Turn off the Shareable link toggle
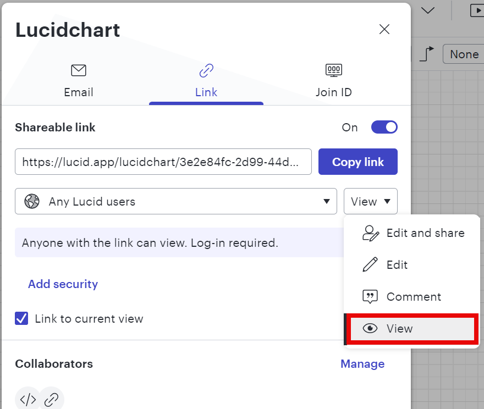 click(x=384, y=127)
